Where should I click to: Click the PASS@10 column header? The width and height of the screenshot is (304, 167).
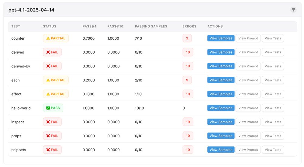pyautogui.click(x=115, y=26)
